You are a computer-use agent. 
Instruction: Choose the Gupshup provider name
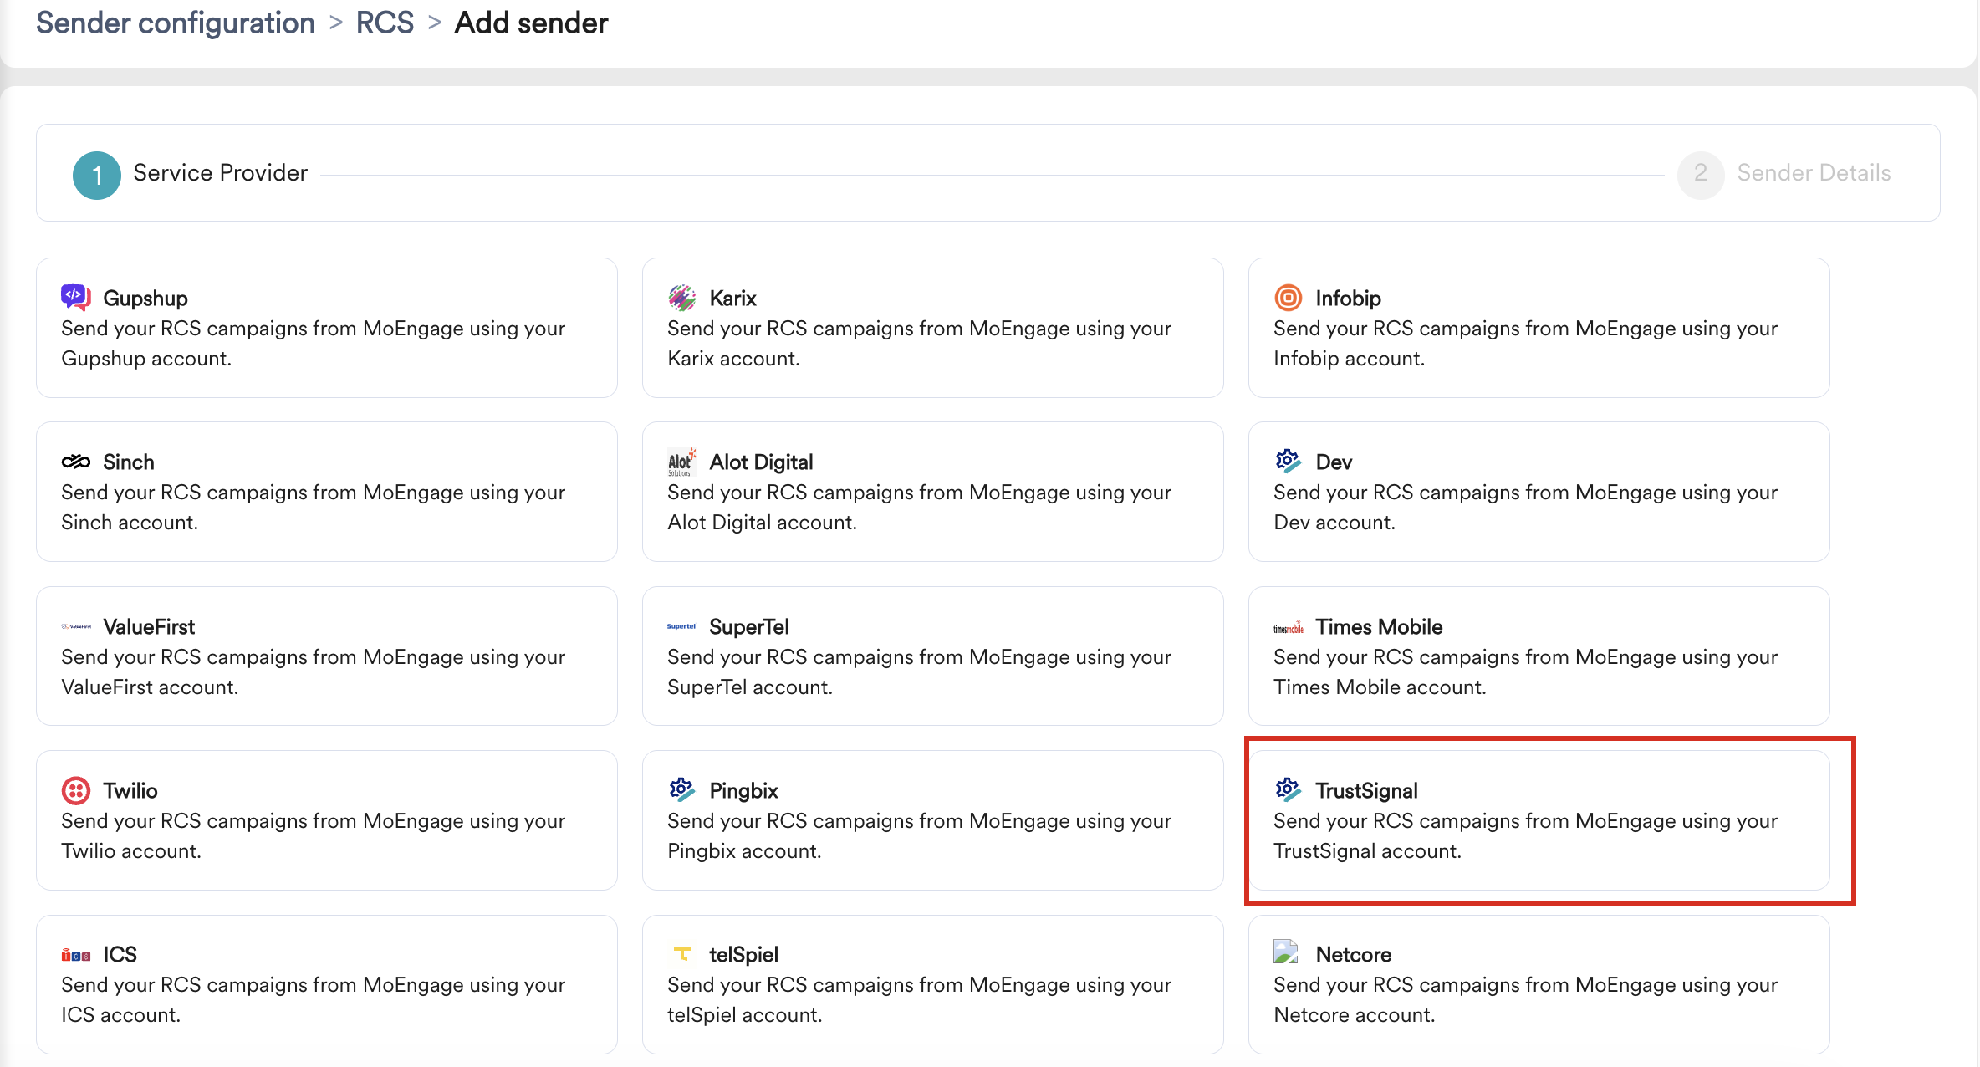(145, 299)
